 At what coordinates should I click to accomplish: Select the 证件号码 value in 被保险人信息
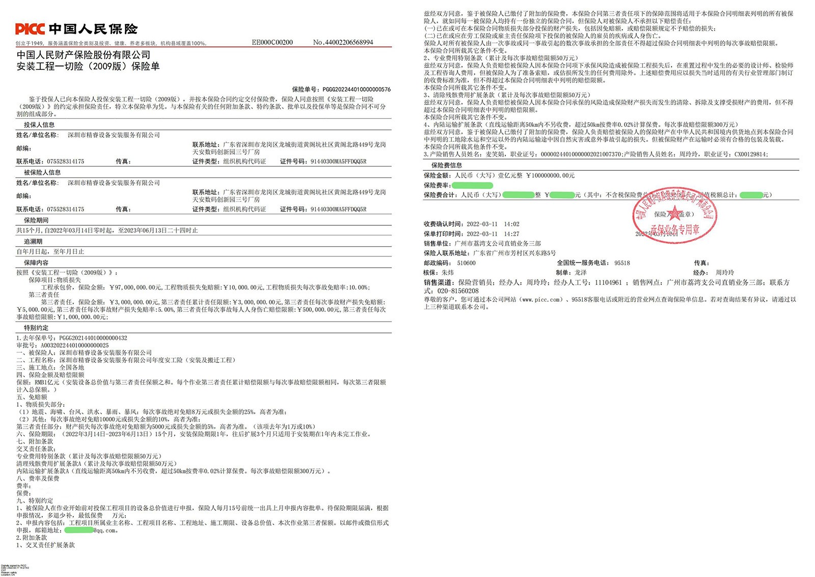point(338,209)
